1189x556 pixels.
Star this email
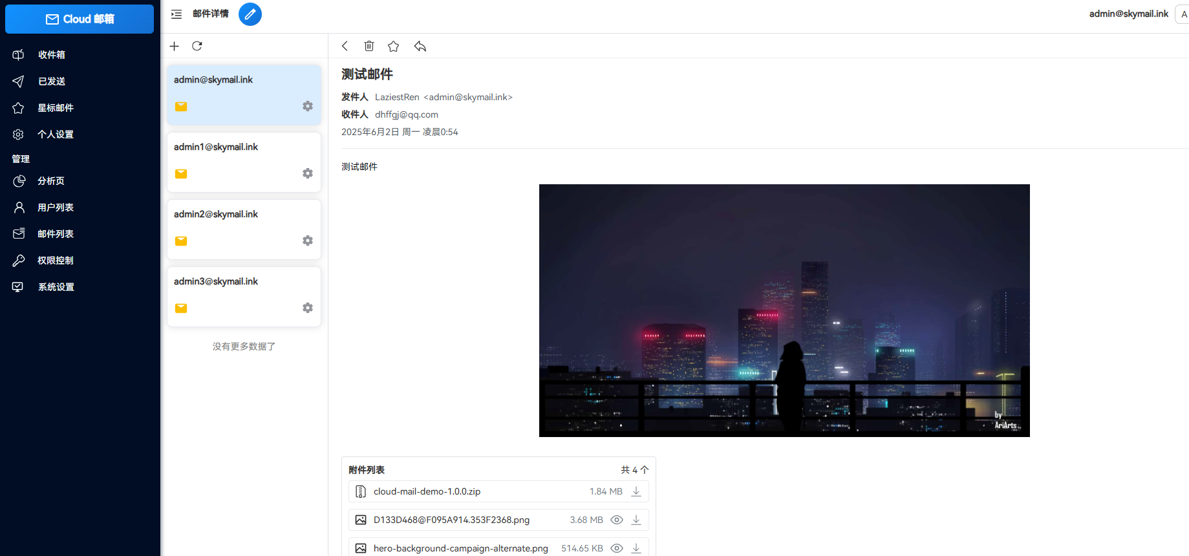(393, 46)
